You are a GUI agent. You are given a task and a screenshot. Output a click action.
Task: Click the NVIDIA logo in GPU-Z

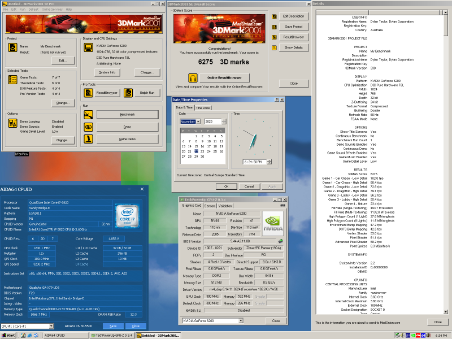[x=273, y=224]
